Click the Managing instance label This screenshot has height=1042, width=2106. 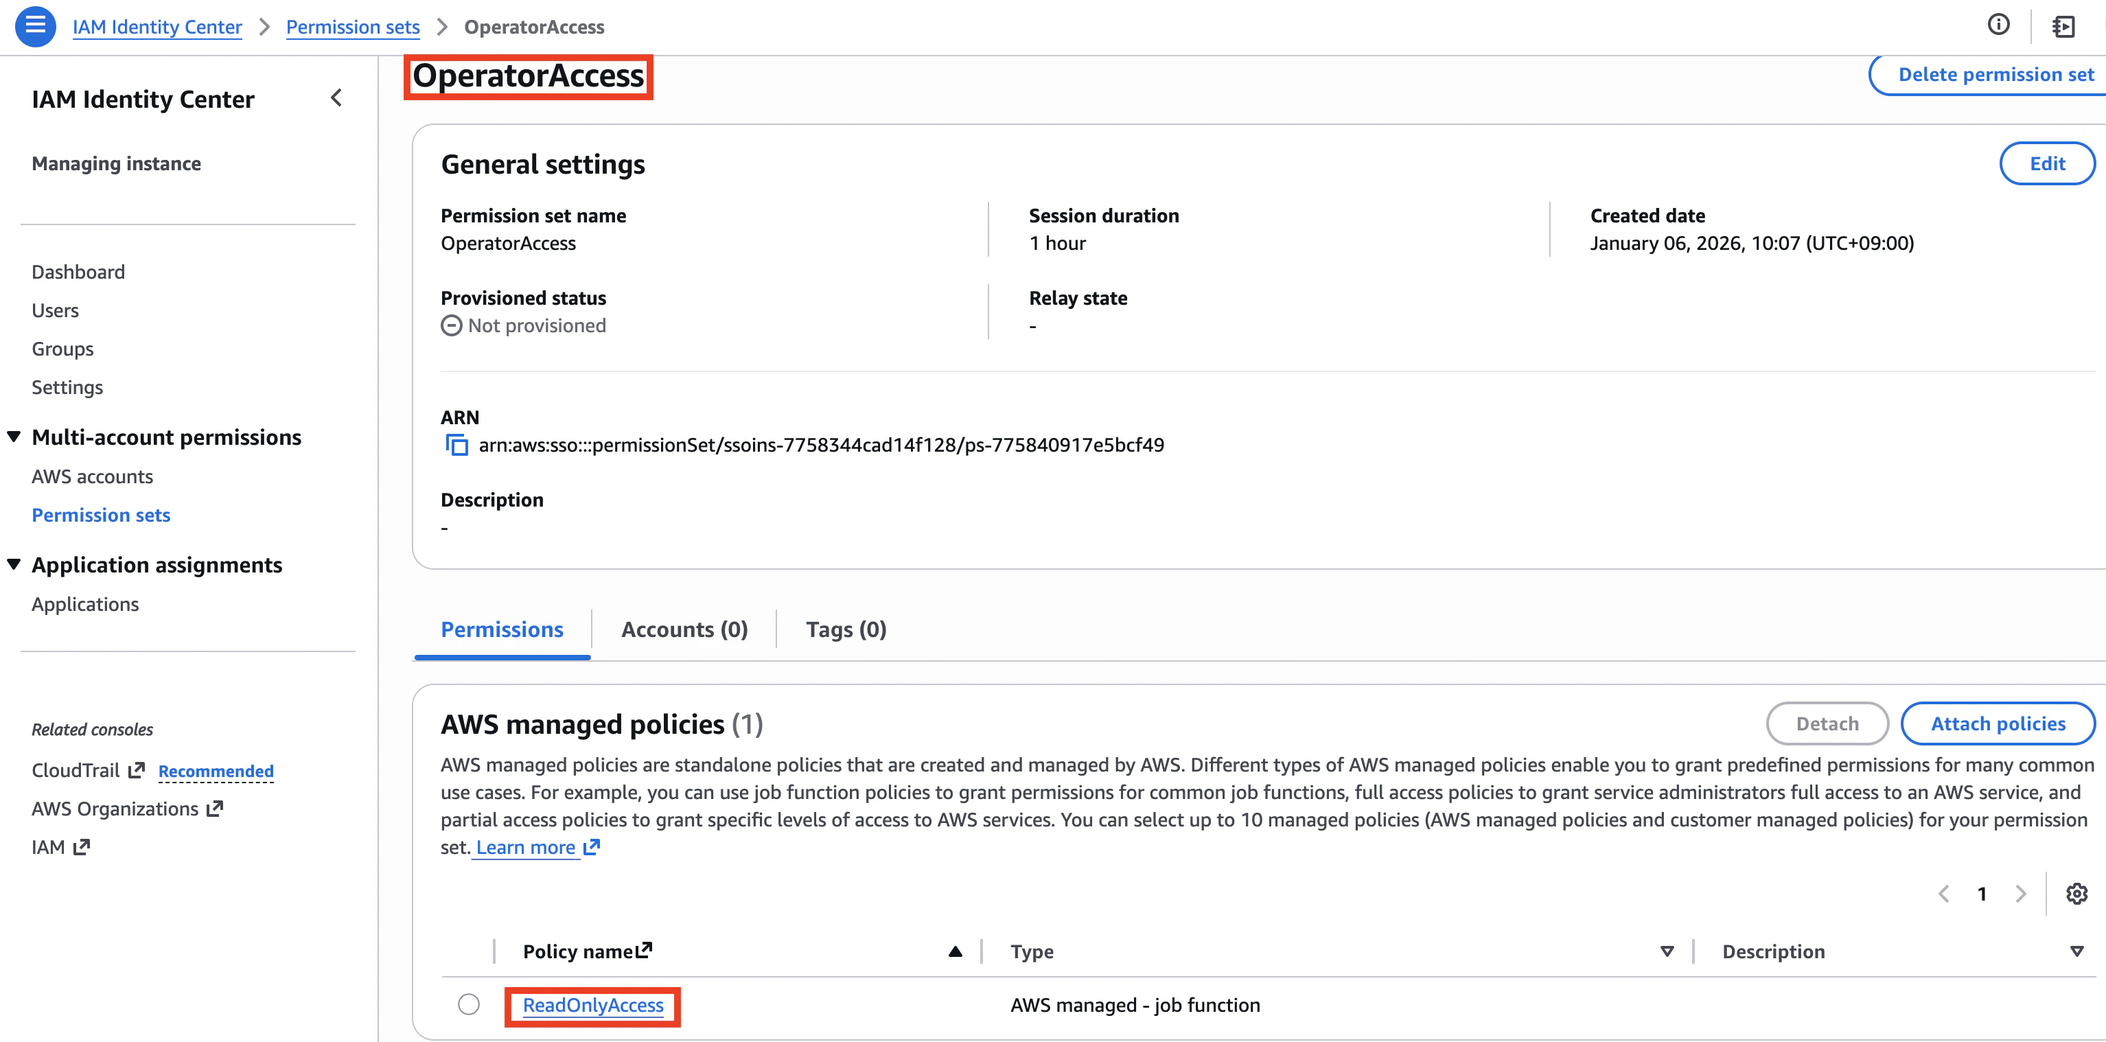coord(116,163)
